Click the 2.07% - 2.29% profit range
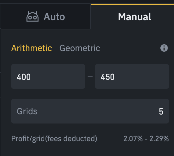This screenshot has height=156, width=174. [x=146, y=139]
